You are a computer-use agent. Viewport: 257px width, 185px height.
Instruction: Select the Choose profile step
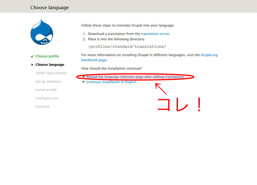(x=47, y=56)
